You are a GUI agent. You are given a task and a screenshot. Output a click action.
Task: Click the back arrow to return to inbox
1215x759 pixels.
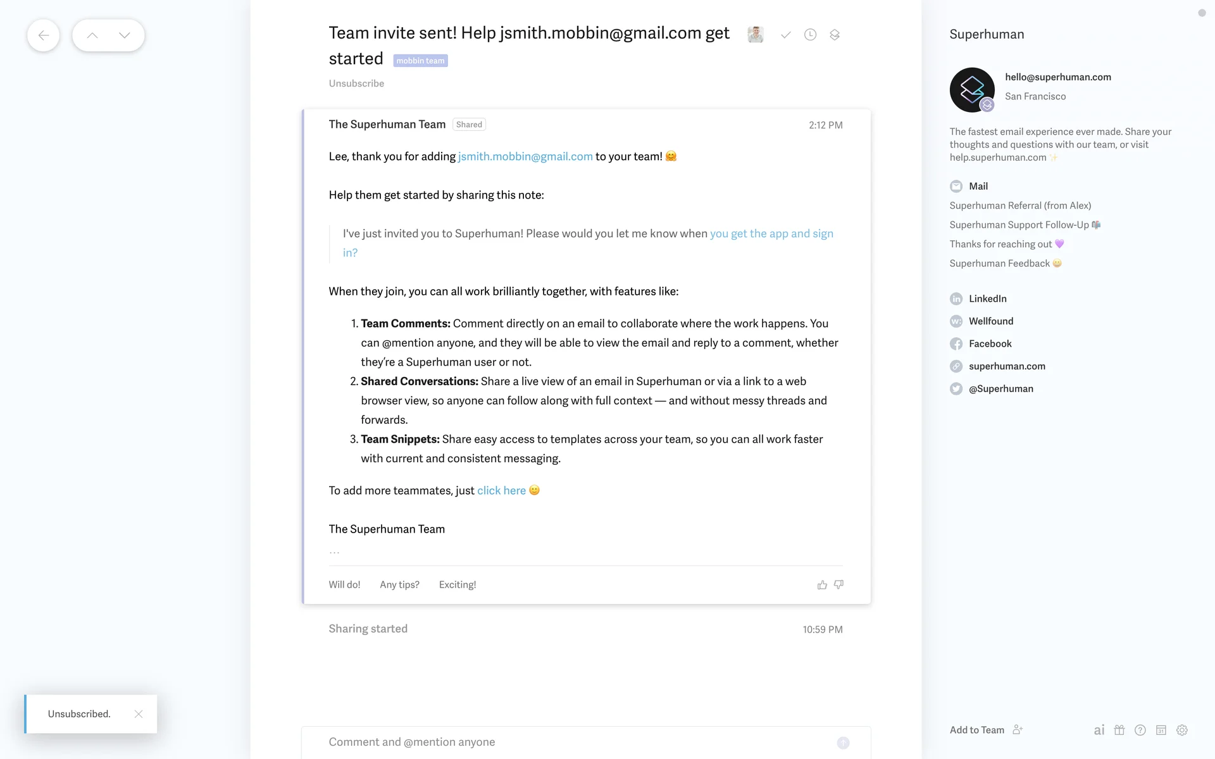click(43, 35)
